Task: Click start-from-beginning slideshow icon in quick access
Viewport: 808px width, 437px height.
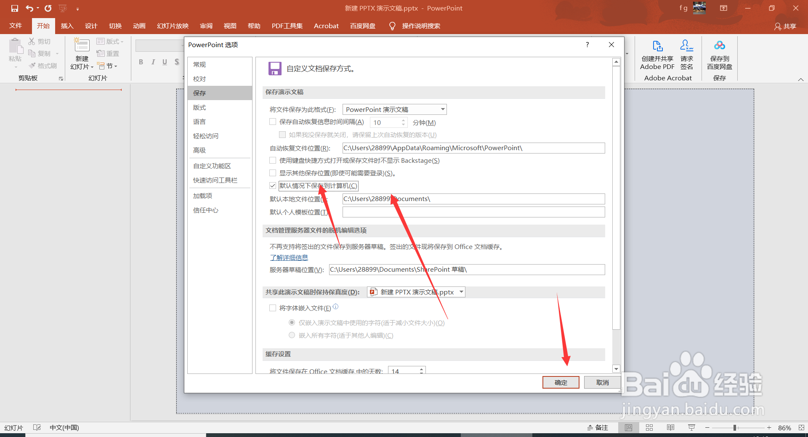Action: pyautogui.click(x=63, y=8)
